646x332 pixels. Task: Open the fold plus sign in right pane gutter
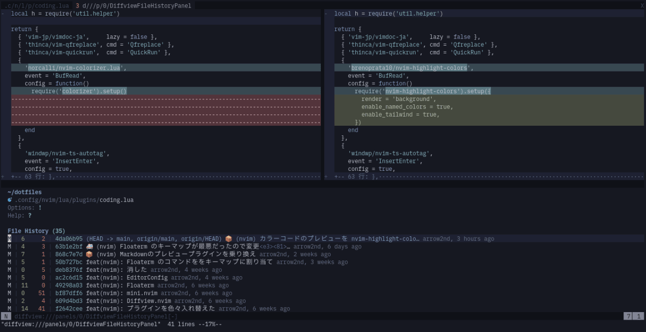[326, 176]
